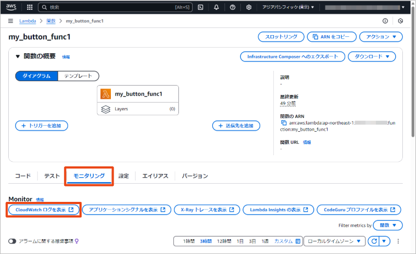Screen dimensions: 416x254
Task: Click the 49 分前 last-updated text
Action: tap(288, 103)
